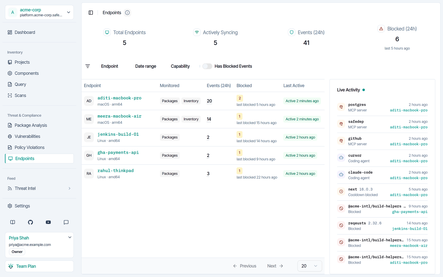Image resolution: width=443 pixels, height=277 pixels.
Task: Go to the Next page
Action: [275, 266]
